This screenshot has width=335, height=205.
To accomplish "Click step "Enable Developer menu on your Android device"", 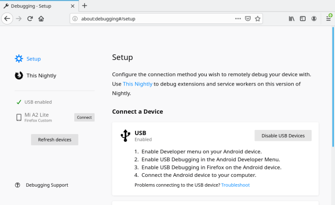I will point(202,152).
